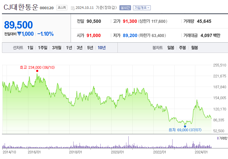The image size is (228, 159).
Task: Click the blue 최저 69,000 low marker
Action: click(185, 126)
